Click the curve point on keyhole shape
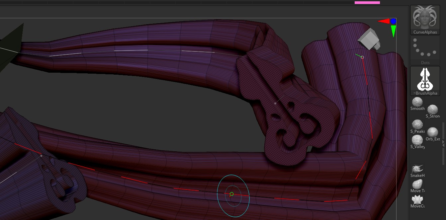The height and width of the screenshot is (220, 446). click(x=275, y=103)
